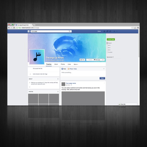Open the three-dots more actions button
147x147 pixels.
pos(103,60)
